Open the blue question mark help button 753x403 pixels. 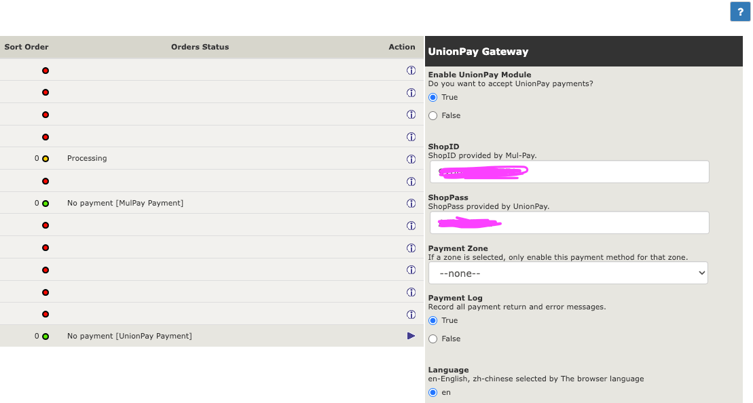tap(740, 12)
